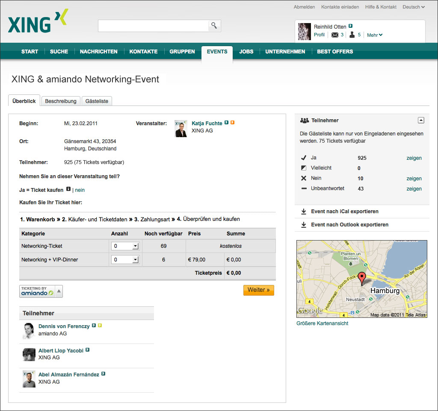
Task: Click the Vielleicht half-filled square icon
Action: (x=304, y=168)
